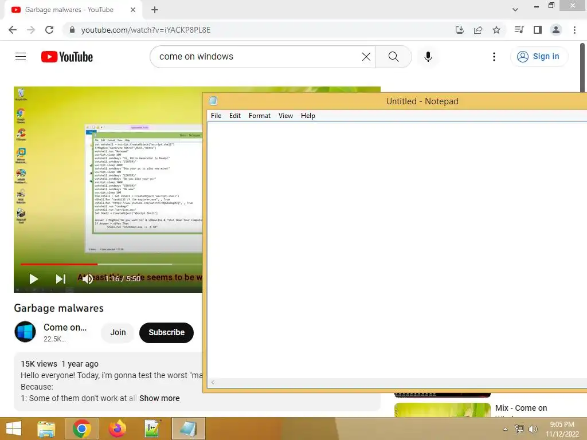
Task: Click Notepad title bar icon
Action: [213, 101]
